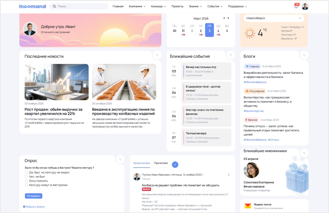The height and width of the screenshot is (213, 329).
Task: Select radio option 'Хочу поехать'
Action: point(26,181)
